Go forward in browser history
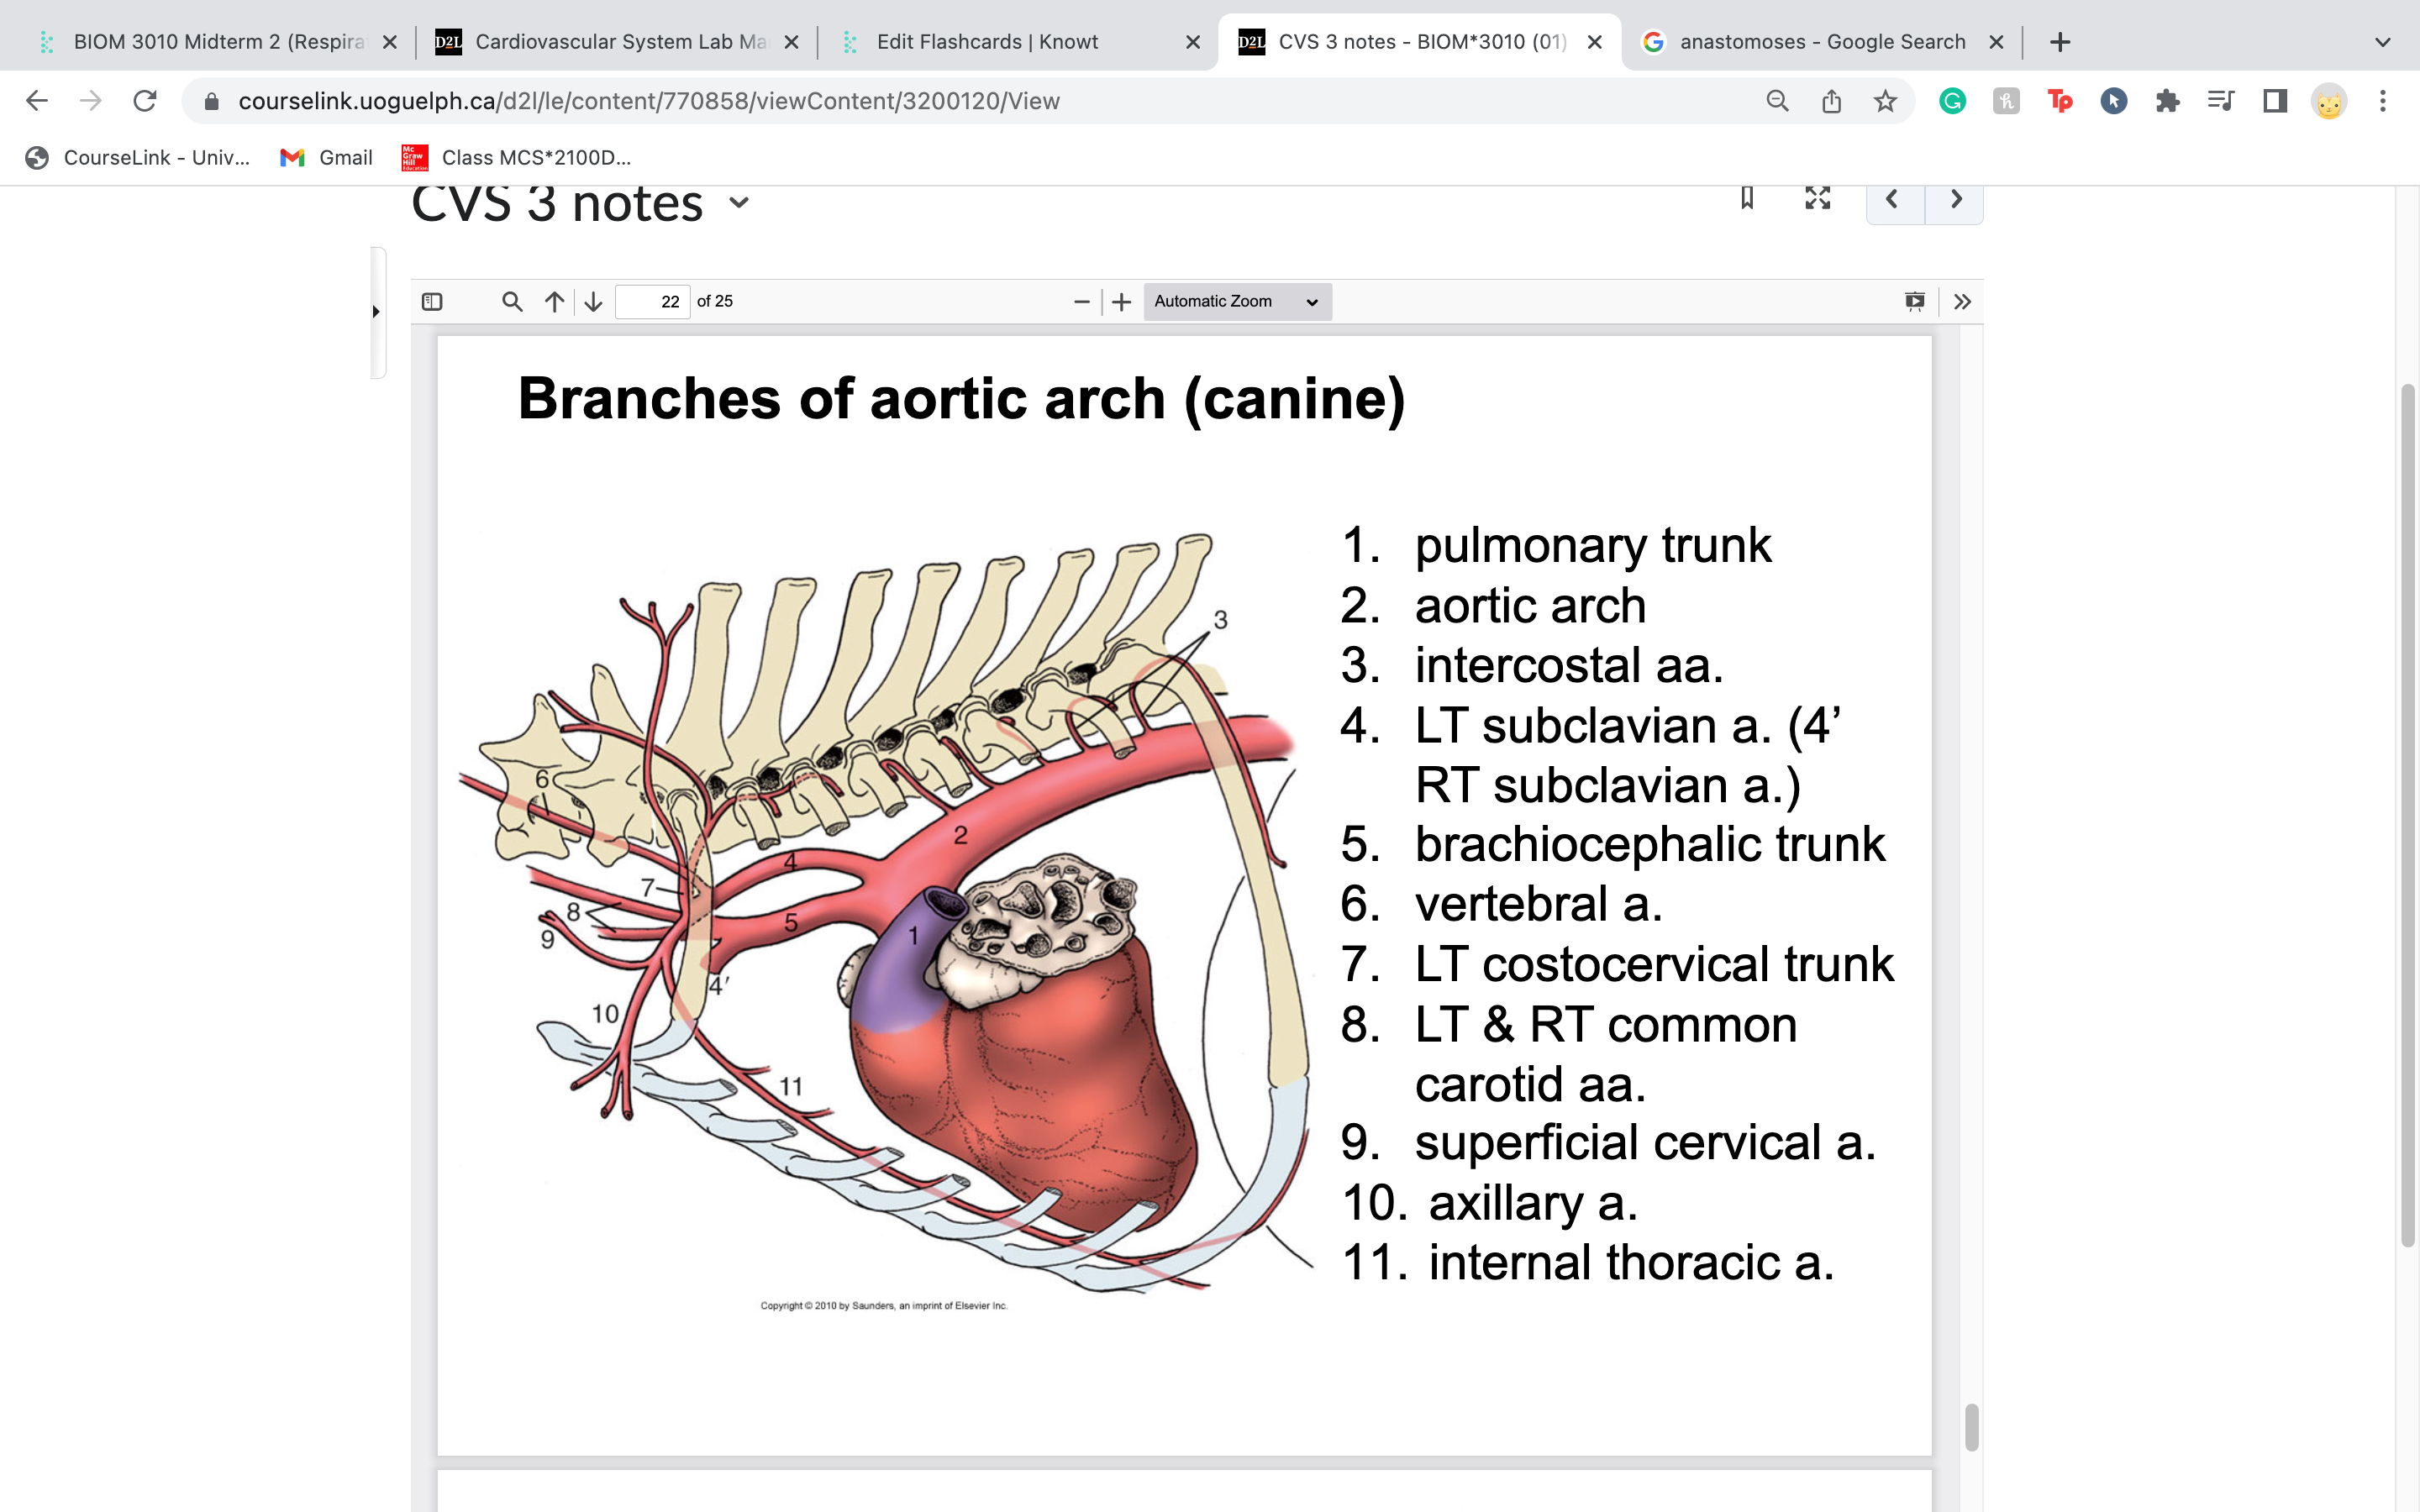 (91, 101)
